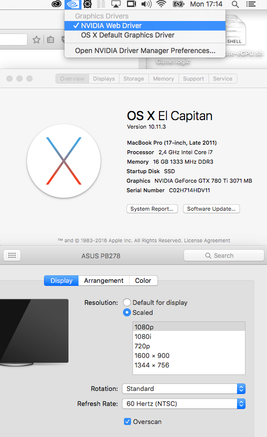This screenshot has height=437, width=267.
Task: Click the display mirroring menu bar icon
Action: coord(131,4)
